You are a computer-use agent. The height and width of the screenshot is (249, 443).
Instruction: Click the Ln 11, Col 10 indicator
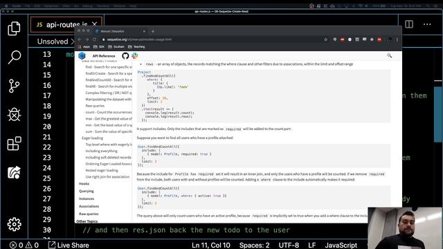(x=210, y=245)
